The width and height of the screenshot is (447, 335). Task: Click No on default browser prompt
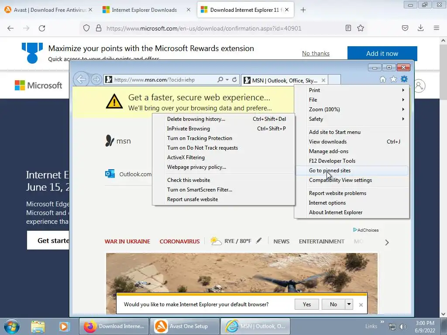click(x=333, y=304)
